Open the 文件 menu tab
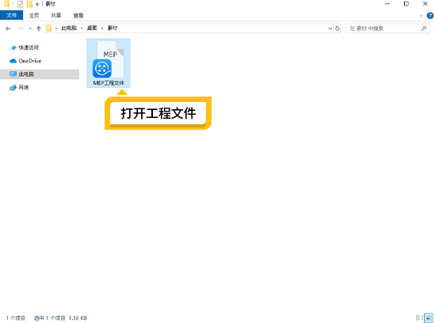The width and height of the screenshot is (435, 323). pyautogui.click(x=11, y=15)
